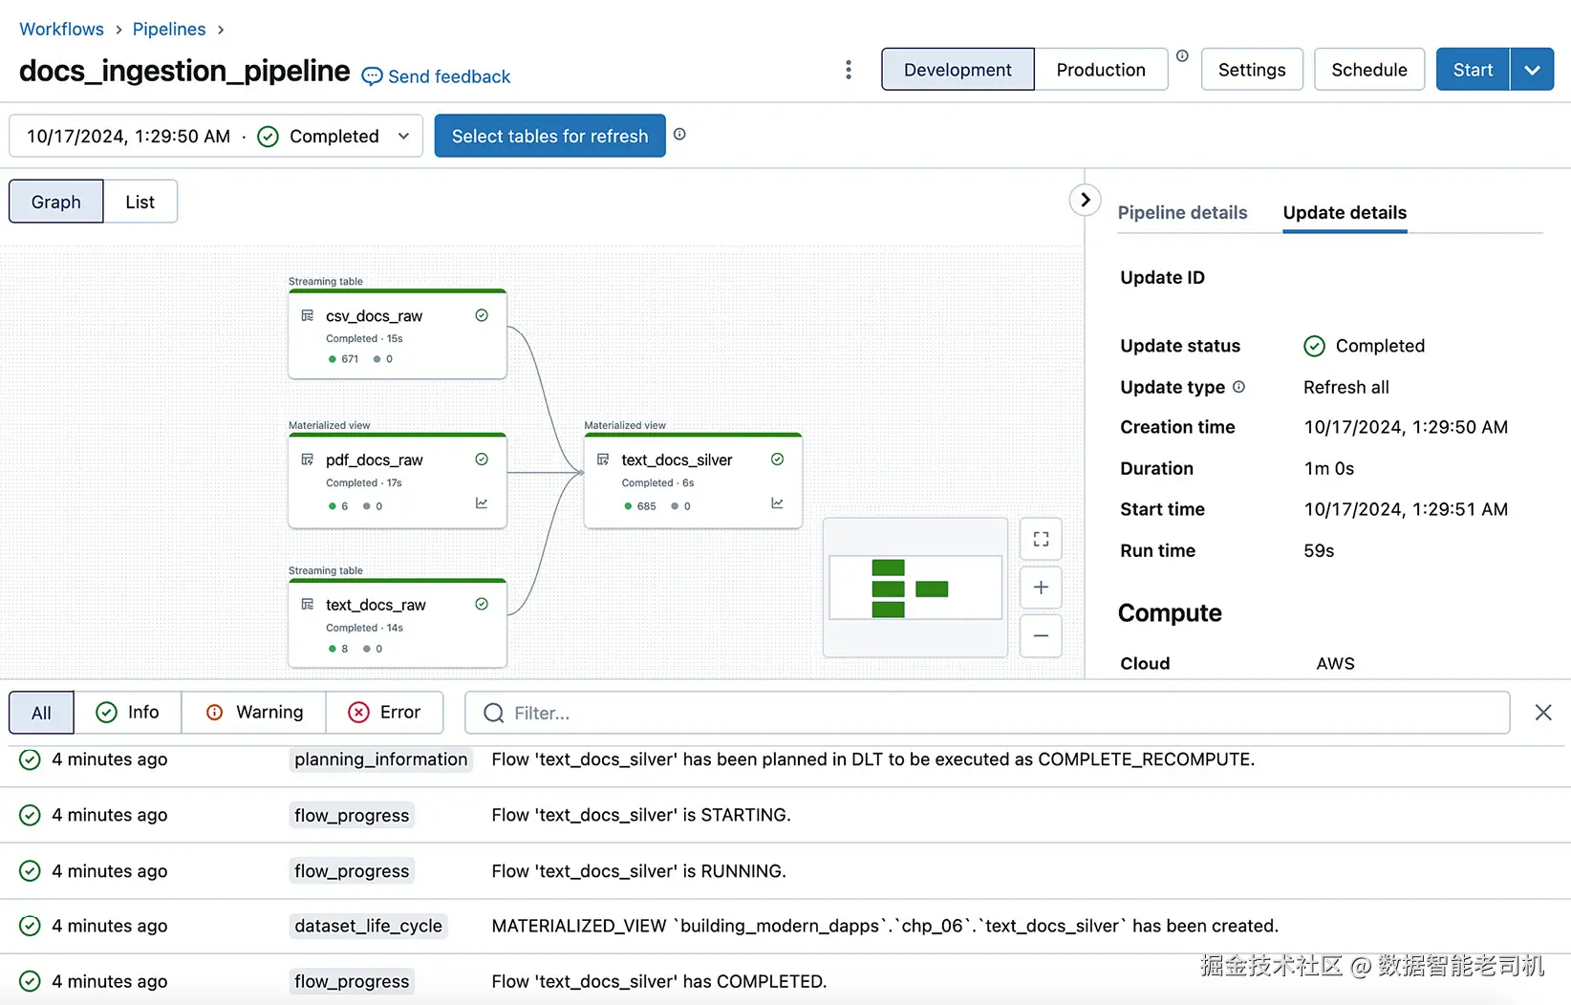This screenshot has height=1005, width=1571.
Task: Open the kebab more-options menu
Action: (x=848, y=70)
